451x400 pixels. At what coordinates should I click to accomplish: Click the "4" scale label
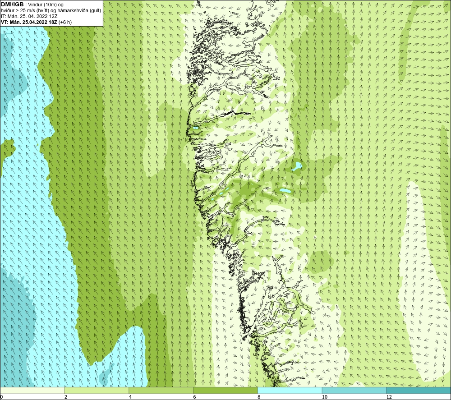coord(130,397)
